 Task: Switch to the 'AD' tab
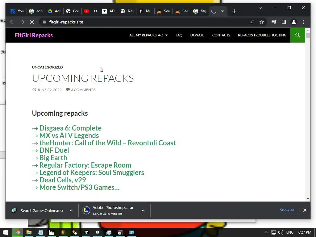(109, 11)
